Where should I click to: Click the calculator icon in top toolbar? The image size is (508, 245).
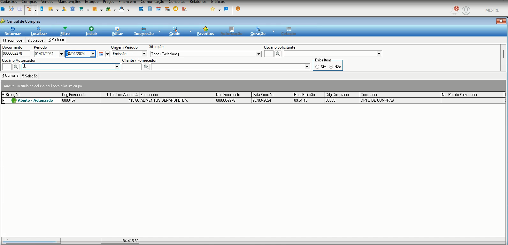150,9
